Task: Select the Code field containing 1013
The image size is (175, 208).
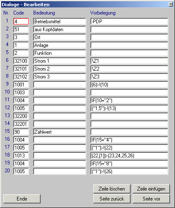Action: coord(21,156)
